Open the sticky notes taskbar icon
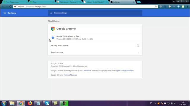 [56, 103]
